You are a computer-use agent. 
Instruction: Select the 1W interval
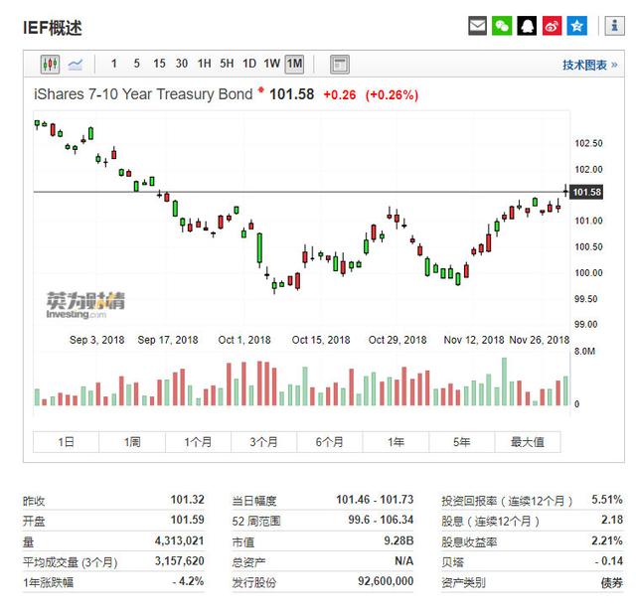[271, 64]
